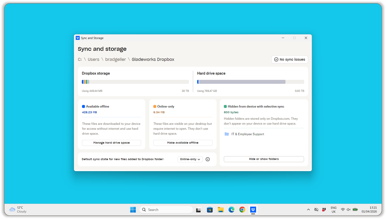
Task: Click the battery status tray icon
Action: click(355, 210)
